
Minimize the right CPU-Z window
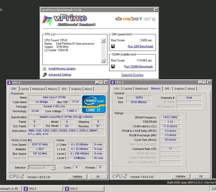(200, 82)
